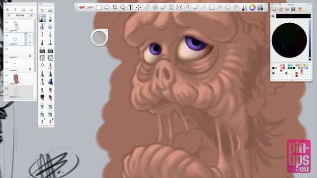The image size is (317, 178).
Task: Switch to Crayons tab in Colors window
Action: pos(300,9)
